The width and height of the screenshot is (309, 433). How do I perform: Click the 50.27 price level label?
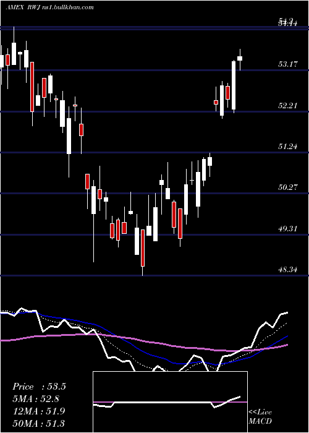[288, 187]
